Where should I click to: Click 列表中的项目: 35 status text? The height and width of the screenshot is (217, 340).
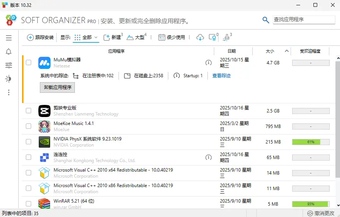[20, 213]
